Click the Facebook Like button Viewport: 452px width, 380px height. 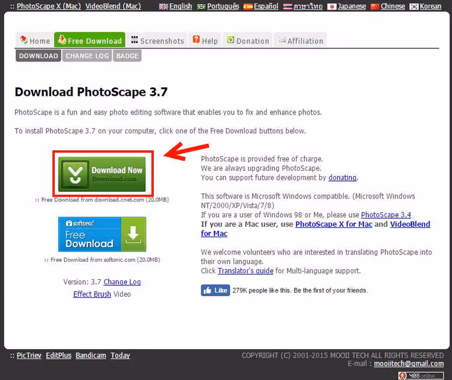click(x=215, y=290)
